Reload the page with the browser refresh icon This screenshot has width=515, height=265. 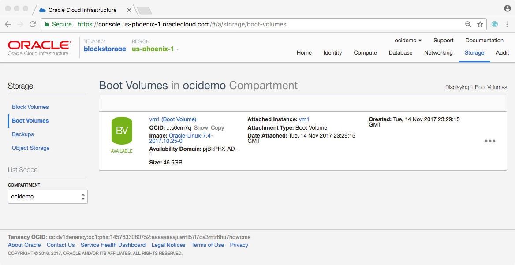coord(33,25)
